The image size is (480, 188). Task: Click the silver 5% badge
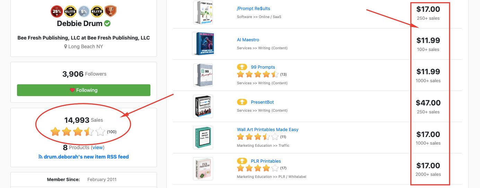(84, 11)
